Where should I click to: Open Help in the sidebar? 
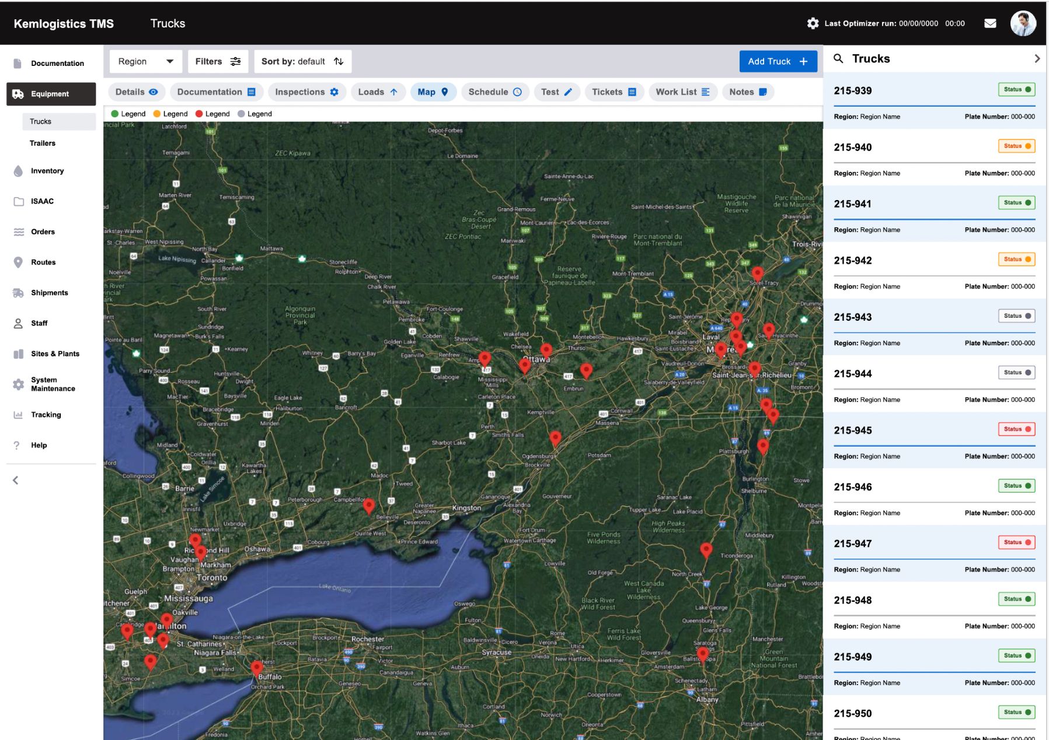tap(51, 445)
